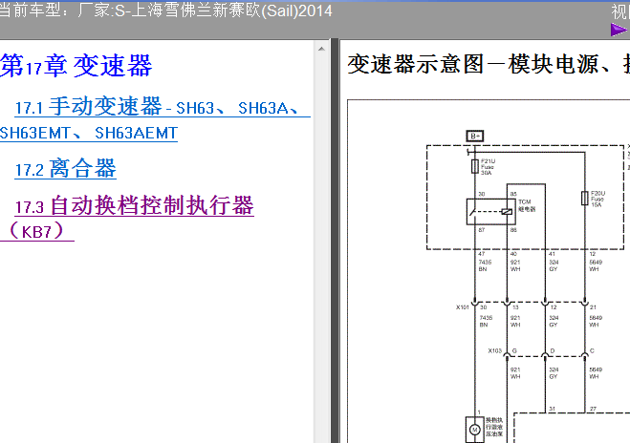Viewport: 630px width, 443px height.
Task: Click the X103 connector label
Action: [494, 350]
